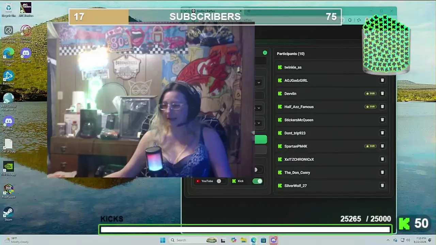436x245 pixels.
Task: Select Microsoft Edge desktop shortcut
Action: [x=9, y=56]
